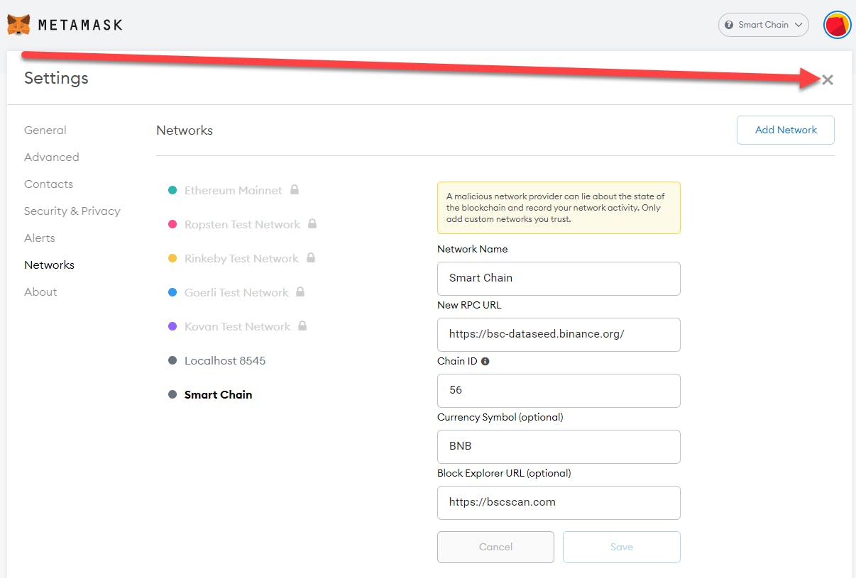Image resolution: width=856 pixels, height=578 pixels.
Task: Open the Smart Chain network dropdown
Action: 764,25
